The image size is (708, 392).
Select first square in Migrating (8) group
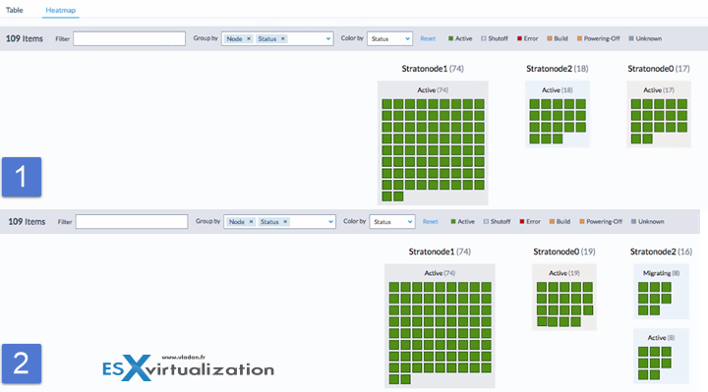tap(643, 287)
